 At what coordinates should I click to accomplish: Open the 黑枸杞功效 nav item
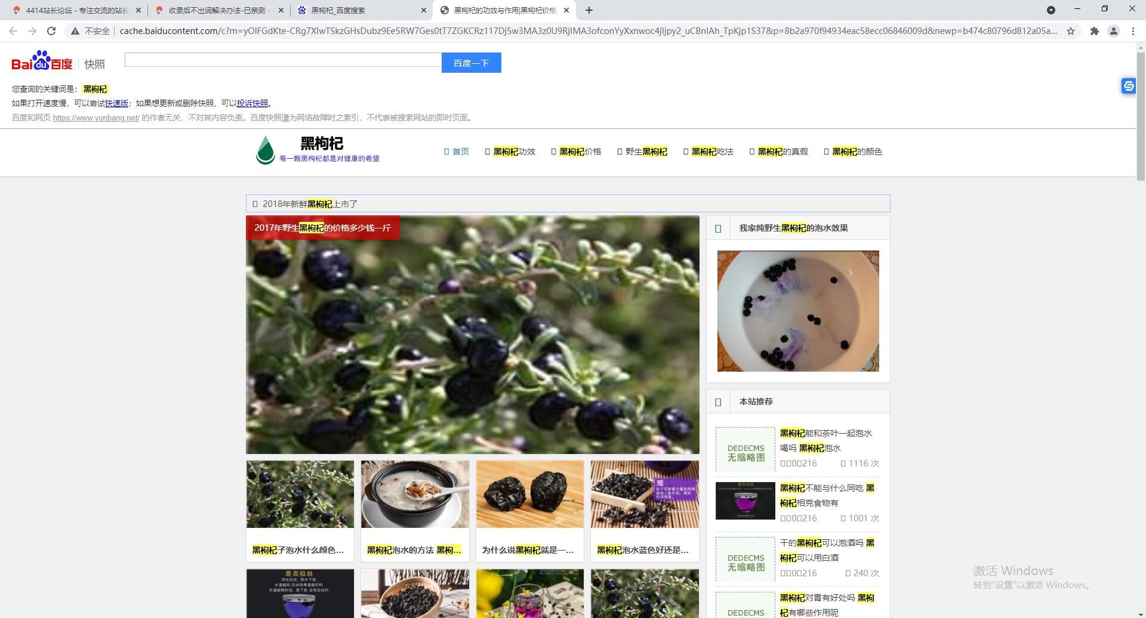[x=510, y=152]
